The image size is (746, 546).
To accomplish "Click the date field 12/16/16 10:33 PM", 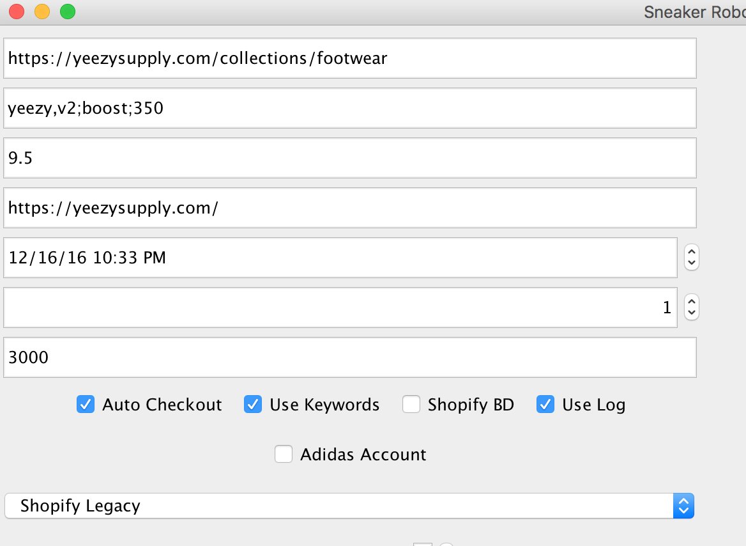I will 340,258.
